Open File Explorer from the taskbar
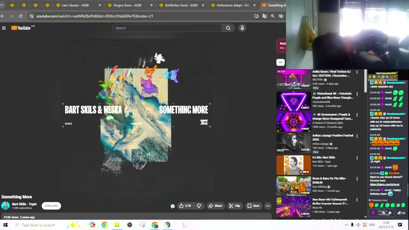Viewport: 409px width, 230px height. pos(117,225)
